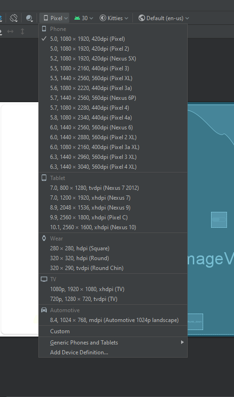Select the Pixel C tablet
This screenshot has height=397, width=234.
(113, 218)
